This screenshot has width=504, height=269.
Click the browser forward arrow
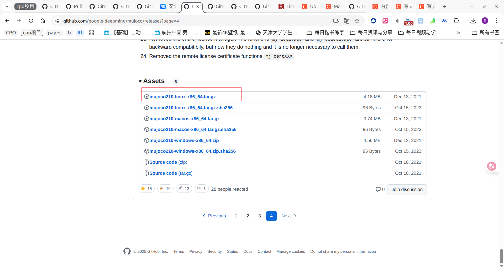click(x=19, y=21)
